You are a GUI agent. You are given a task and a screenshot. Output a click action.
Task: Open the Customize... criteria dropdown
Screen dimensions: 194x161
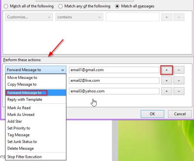29,17
